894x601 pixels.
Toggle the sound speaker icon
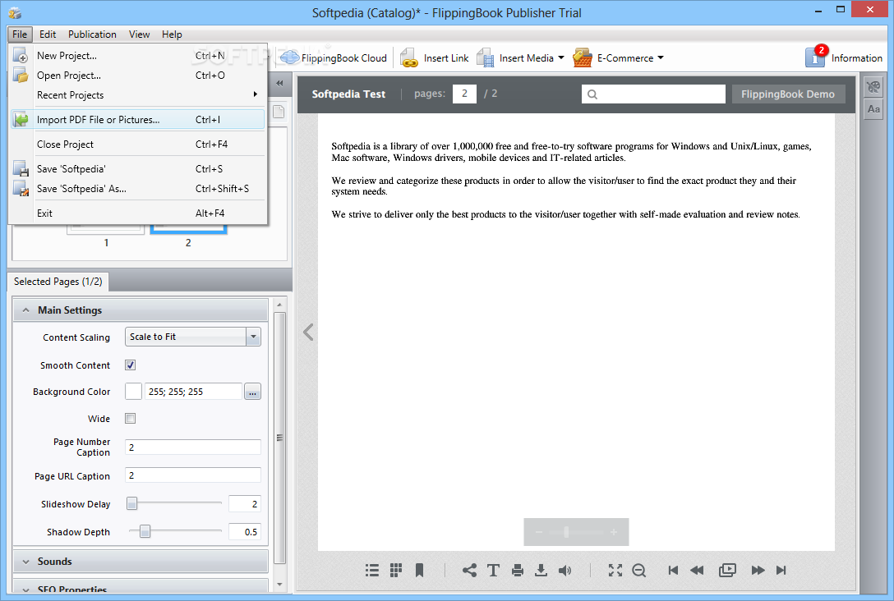pyautogui.click(x=565, y=571)
